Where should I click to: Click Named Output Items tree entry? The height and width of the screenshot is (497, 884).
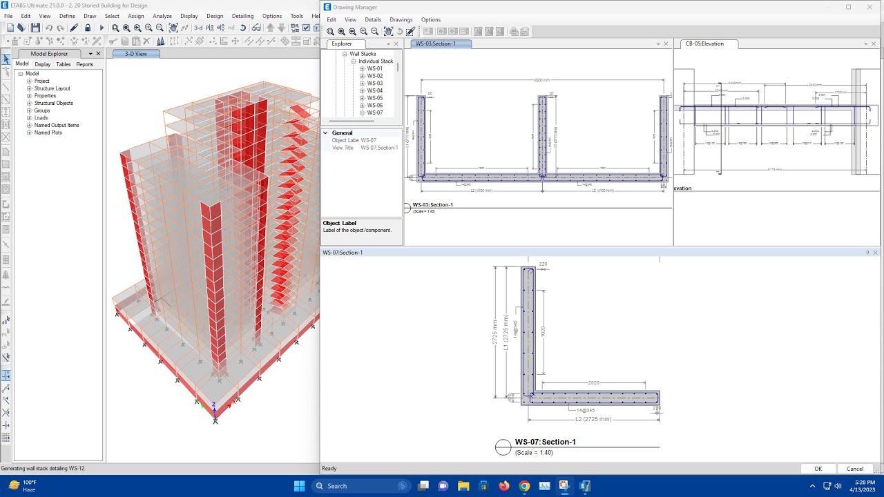pos(57,126)
